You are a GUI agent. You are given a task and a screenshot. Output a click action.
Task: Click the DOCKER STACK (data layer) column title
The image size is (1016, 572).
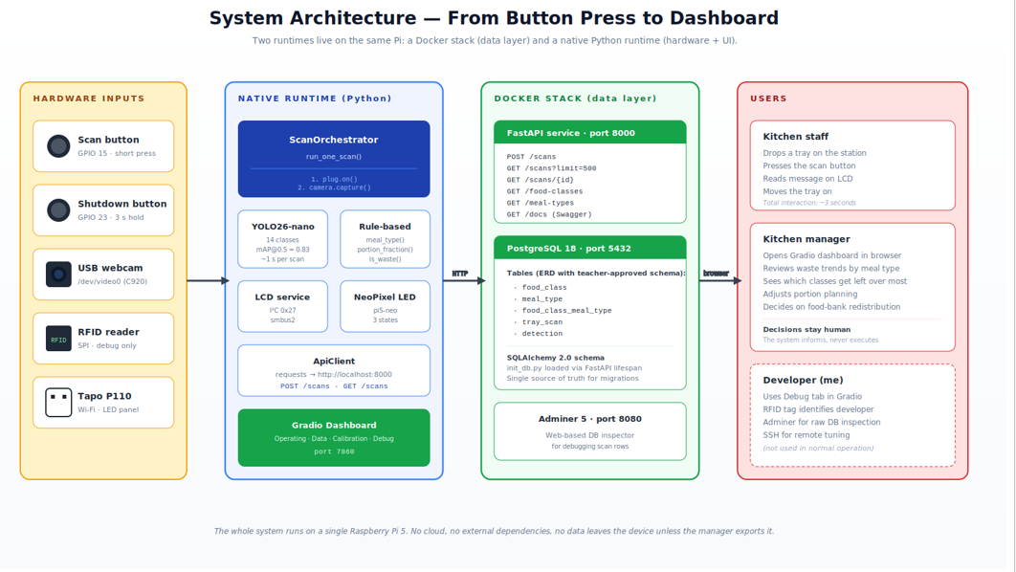[x=575, y=99]
